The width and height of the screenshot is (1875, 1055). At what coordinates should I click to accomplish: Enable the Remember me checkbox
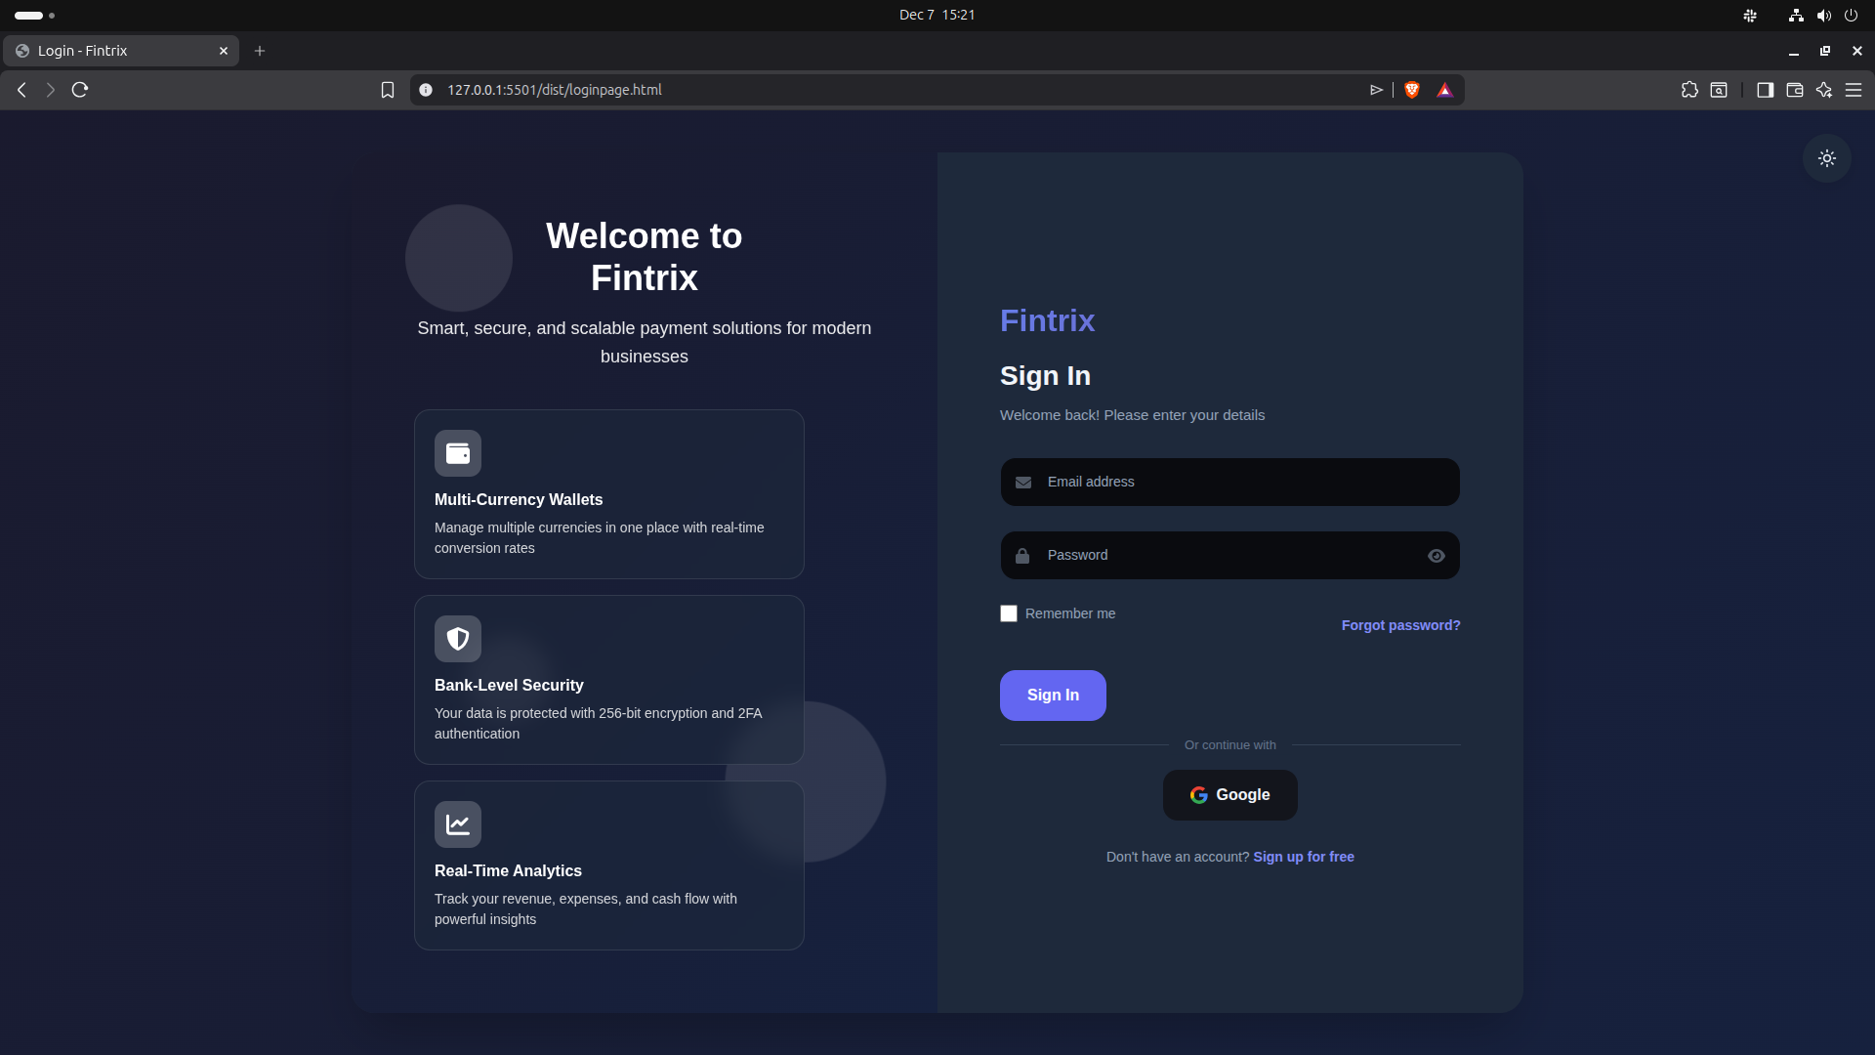pos(1009,612)
